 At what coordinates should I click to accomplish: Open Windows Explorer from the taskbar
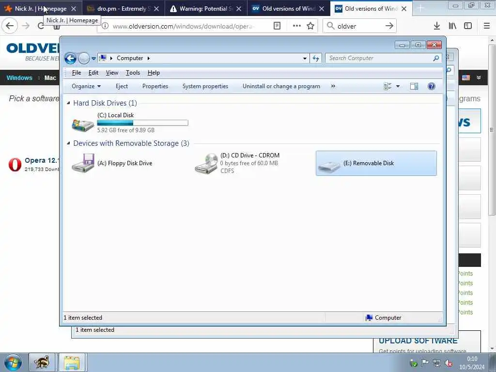72,362
